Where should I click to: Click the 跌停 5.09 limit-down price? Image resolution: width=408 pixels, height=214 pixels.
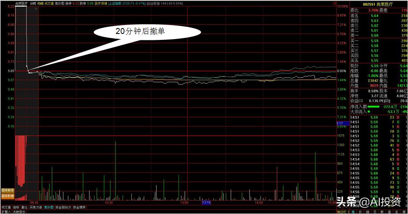tap(90, 4)
